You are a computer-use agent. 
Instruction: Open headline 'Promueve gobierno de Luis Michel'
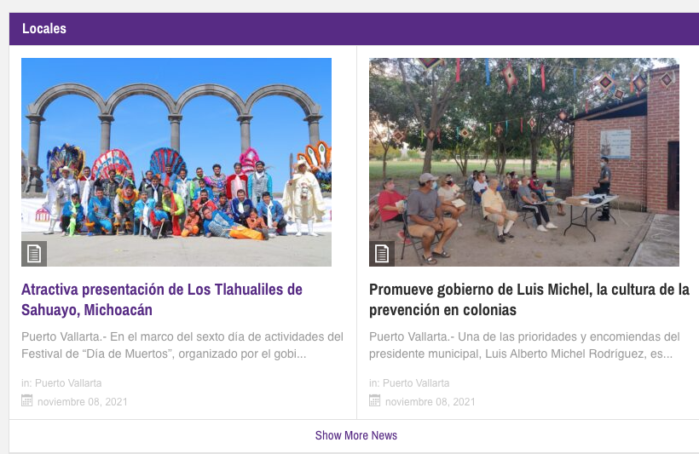(529, 299)
